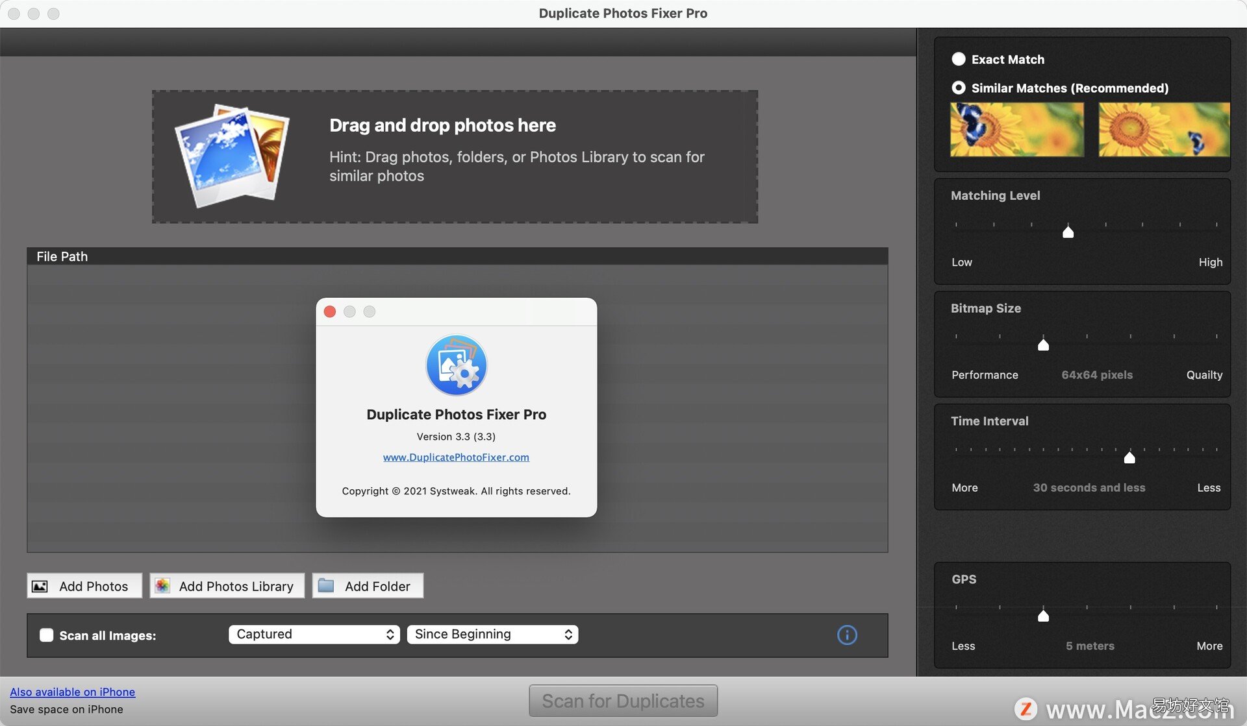Click the left sunflower butterfly thumbnail
1247x726 pixels.
pos(1017,129)
